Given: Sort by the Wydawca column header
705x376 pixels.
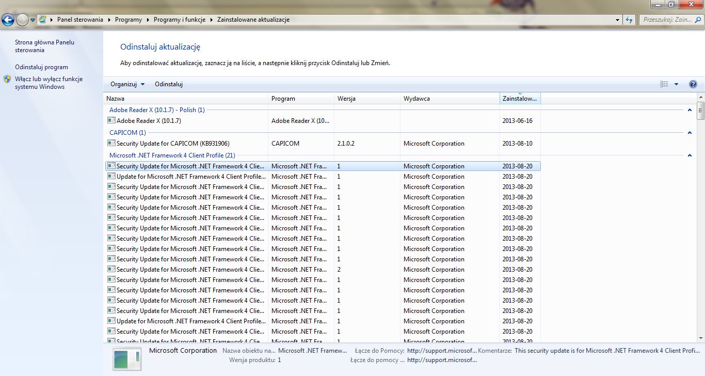Looking at the screenshot, I should pyautogui.click(x=450, y=99).
